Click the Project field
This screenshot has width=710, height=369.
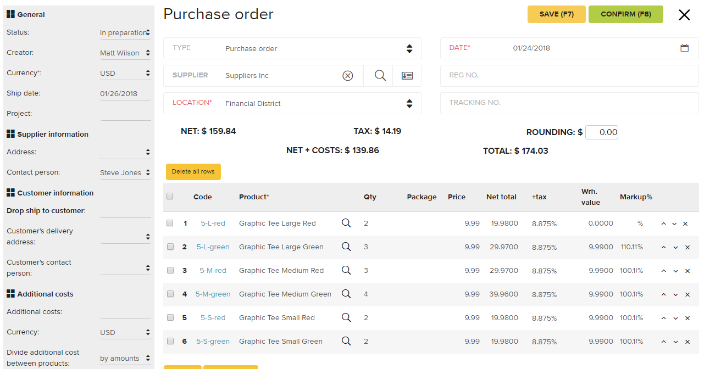coord(125,114)
